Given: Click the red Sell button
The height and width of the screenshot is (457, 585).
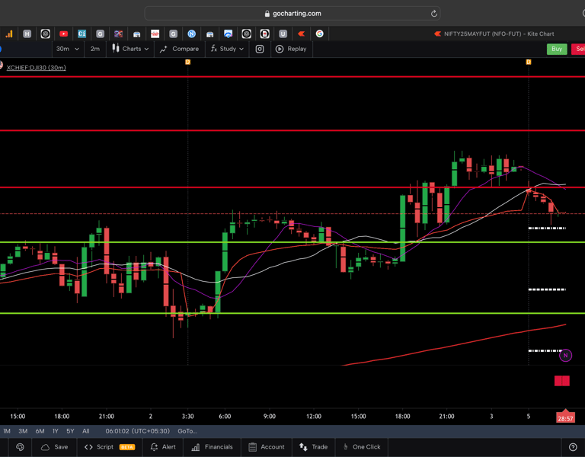Looking at the screenshot, I should [578, 49].
